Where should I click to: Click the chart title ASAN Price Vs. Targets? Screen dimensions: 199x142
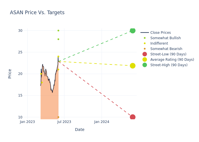pos(37,12)
